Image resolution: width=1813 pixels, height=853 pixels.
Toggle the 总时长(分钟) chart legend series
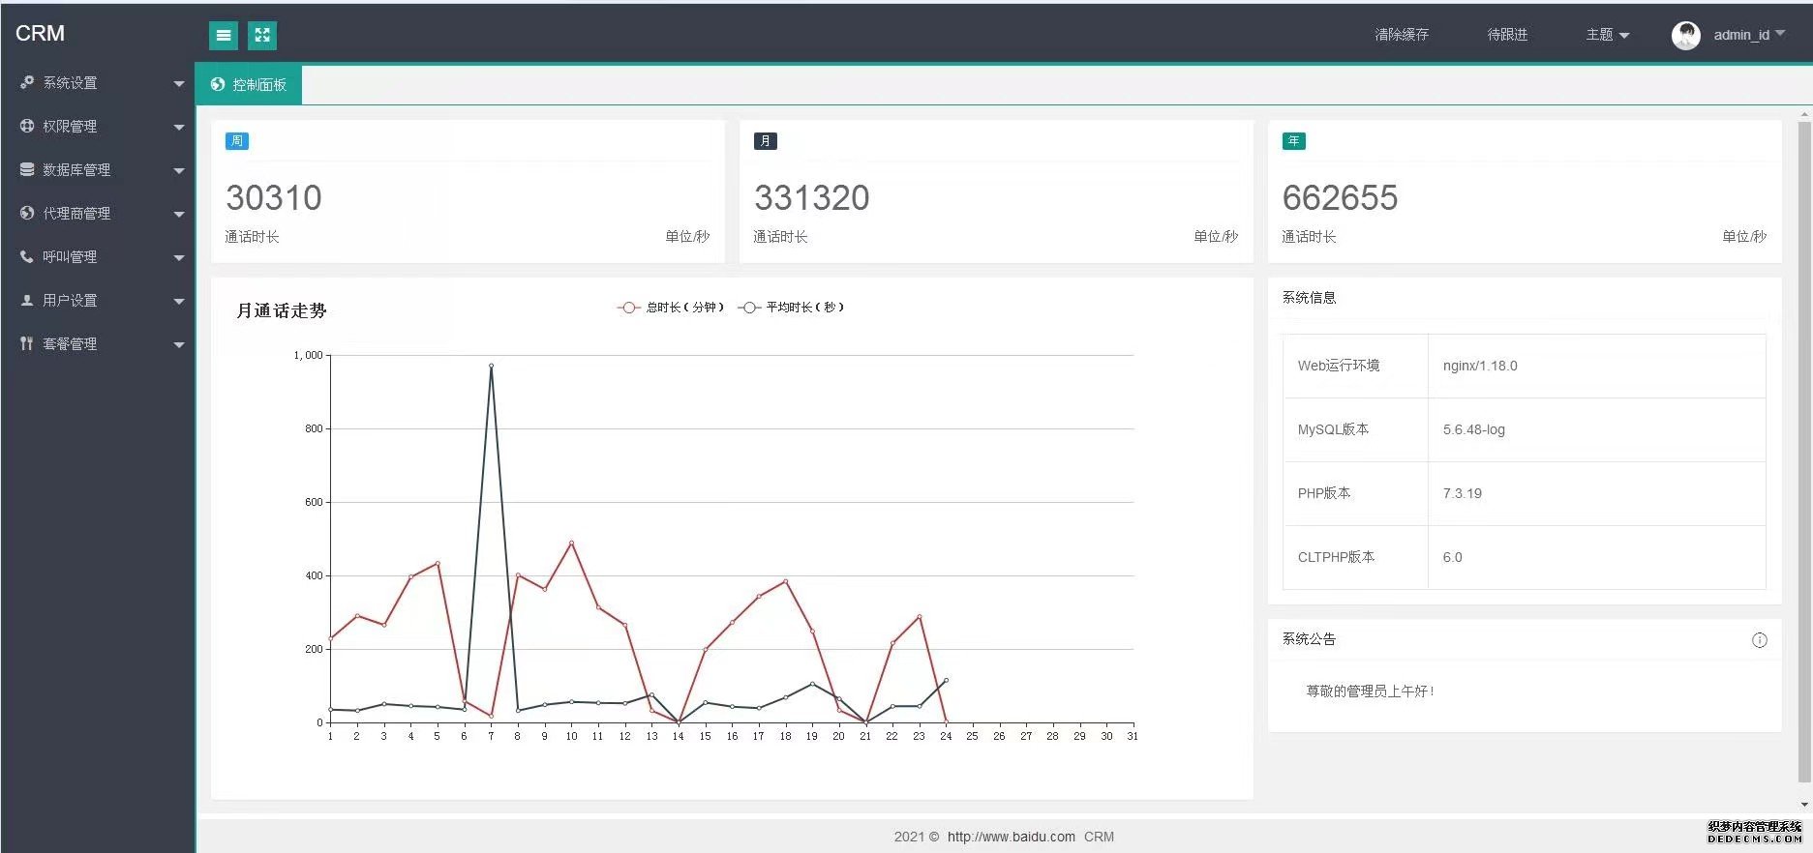pos(671,308)
